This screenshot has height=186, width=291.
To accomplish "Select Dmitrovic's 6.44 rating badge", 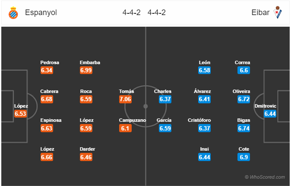I will [x=270, y=114].
